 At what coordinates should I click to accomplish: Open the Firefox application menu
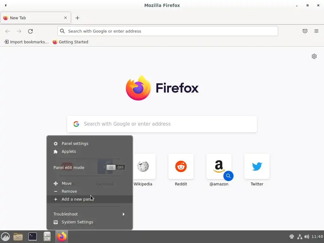(316, 31)
